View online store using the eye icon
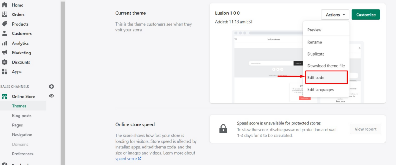The image size is (396, 165). pyautogui.click(x=51, y=96)
